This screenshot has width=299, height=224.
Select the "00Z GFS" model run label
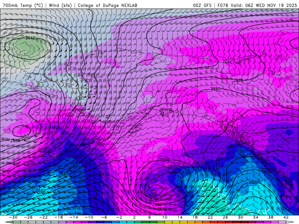point(202,5)
